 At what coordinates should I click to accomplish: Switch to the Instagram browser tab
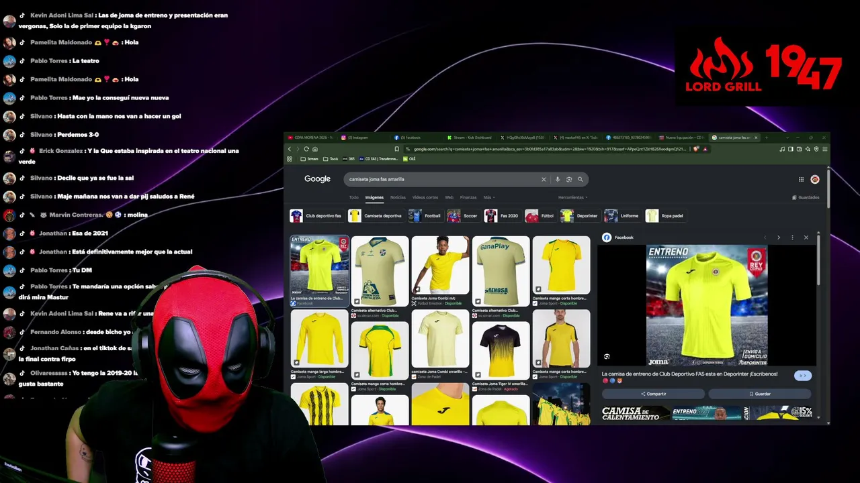coord(363,138)
